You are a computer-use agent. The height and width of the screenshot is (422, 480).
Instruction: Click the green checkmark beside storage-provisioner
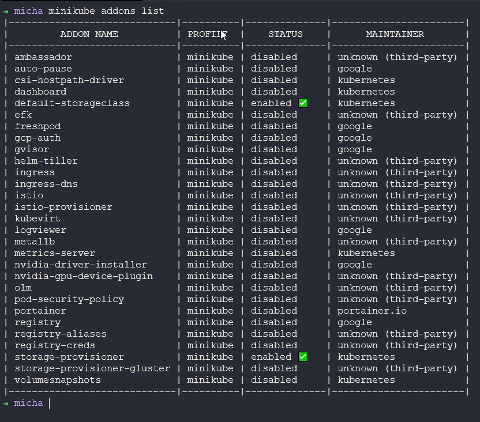(303, 357)
